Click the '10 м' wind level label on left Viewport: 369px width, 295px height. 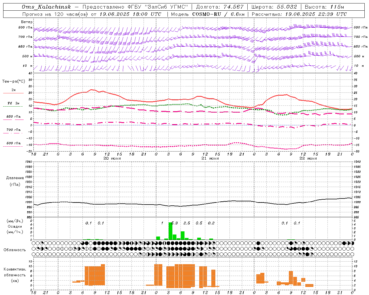(x=27, y=66)
